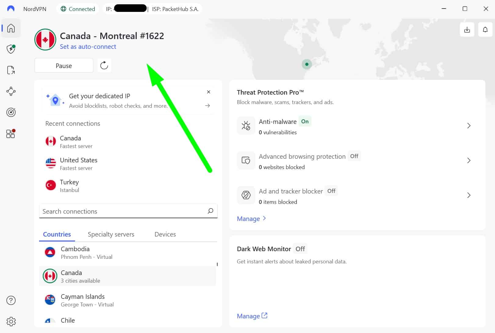Click the 0 websites blocked text
495x333 pixels.
point(282,167)
